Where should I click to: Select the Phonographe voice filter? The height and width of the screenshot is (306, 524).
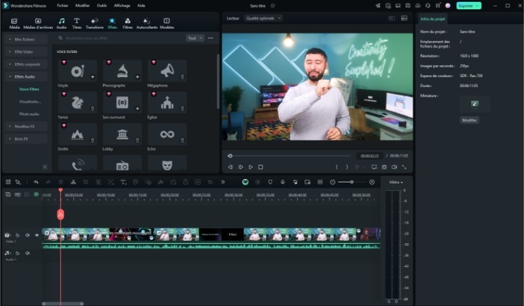(122, 71)
